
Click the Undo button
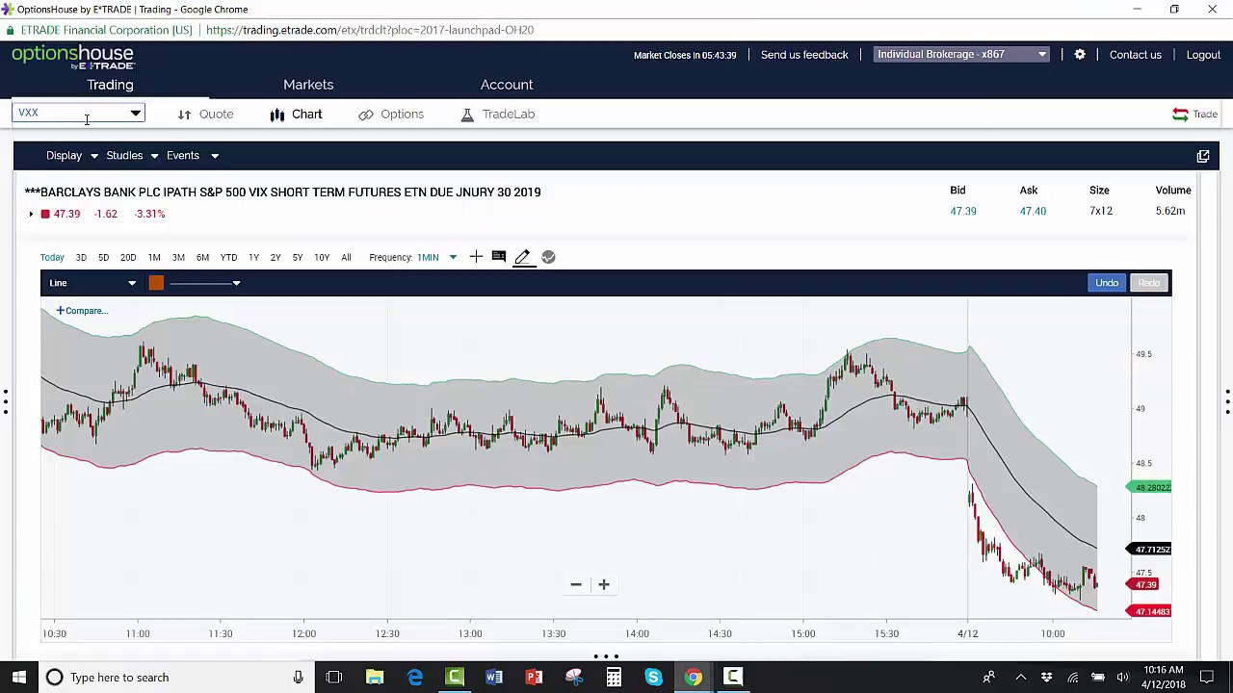pos(1107,283)
